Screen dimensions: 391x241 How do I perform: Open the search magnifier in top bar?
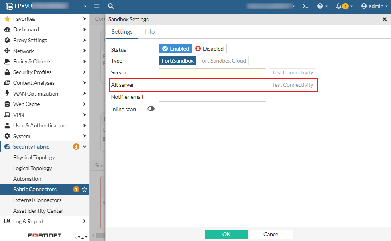(x=111, y=6)
